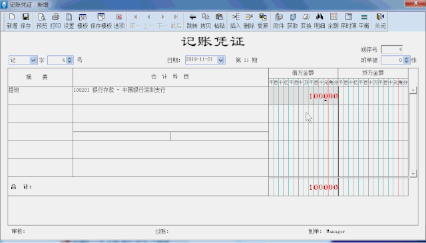This screenshot has height=243, width=426.
Task: Open voucher word 记 dropdown
Action: (x=33, y=60)
